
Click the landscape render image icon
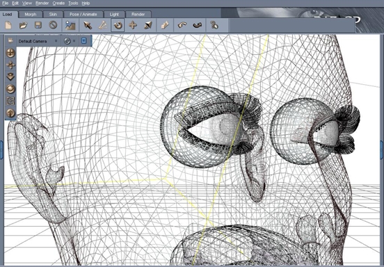click(x=70, y=25)
